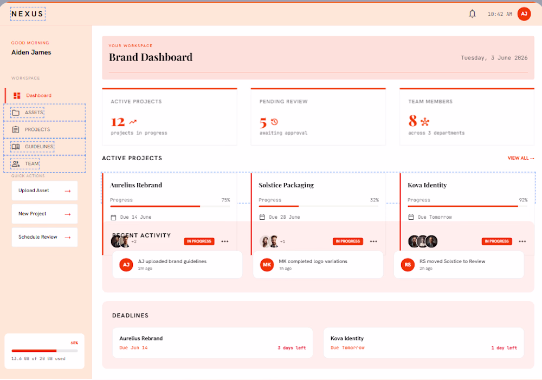Click the trending arrow icon beside 12

133,121
